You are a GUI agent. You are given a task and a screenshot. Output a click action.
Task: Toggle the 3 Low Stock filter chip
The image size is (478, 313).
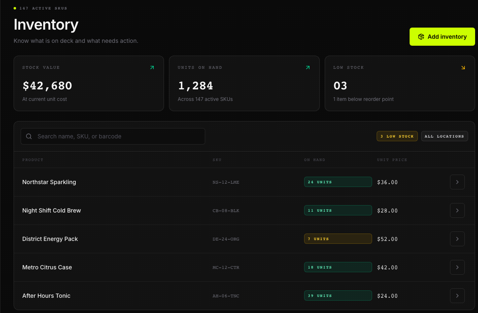[x=397, y=136]
